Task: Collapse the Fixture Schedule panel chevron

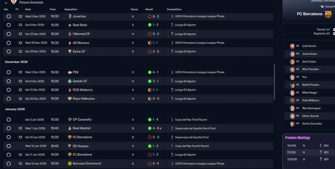Action: point(6,3)
